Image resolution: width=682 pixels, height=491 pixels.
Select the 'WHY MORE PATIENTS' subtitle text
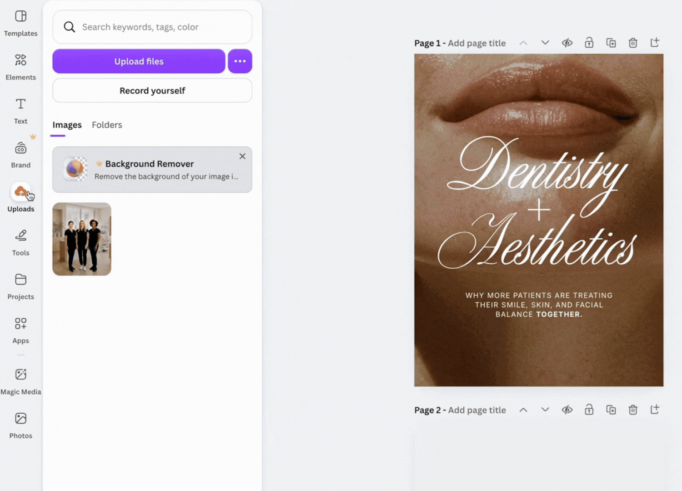tap(539, 305)
